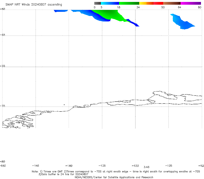Click the green segment of the color bar
The width and height of the screenshot is (204, 179).
pos(129,3)
